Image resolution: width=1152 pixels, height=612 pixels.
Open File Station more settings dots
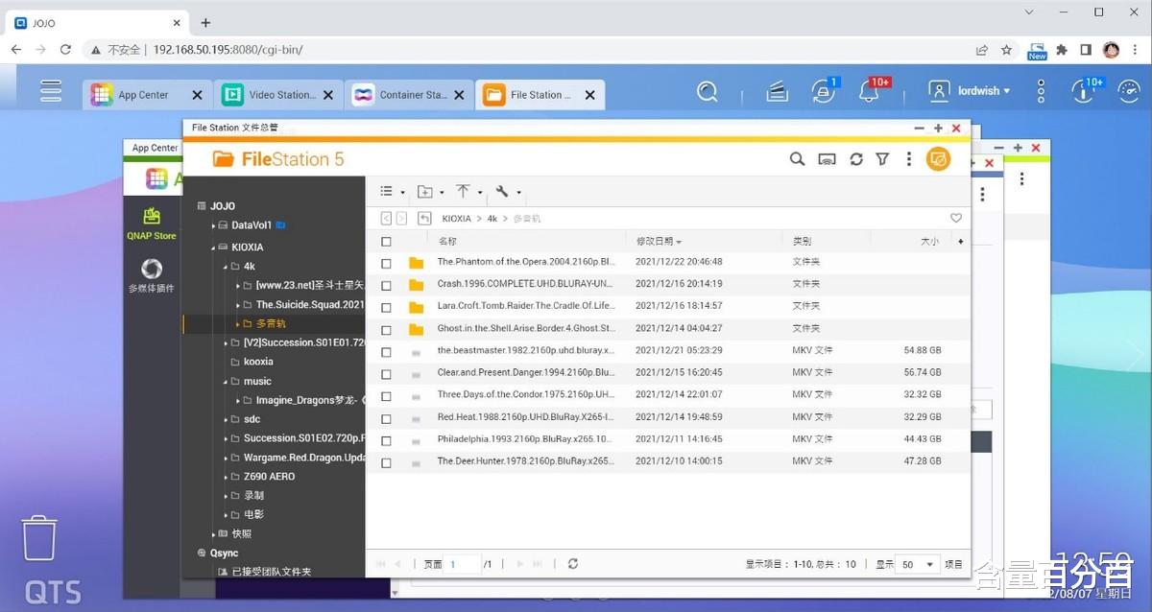(x=908, y=159)
